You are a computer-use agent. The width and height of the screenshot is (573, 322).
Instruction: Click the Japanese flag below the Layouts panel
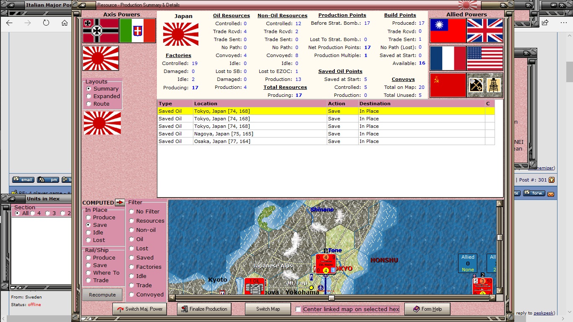click(x=102, y=123)
